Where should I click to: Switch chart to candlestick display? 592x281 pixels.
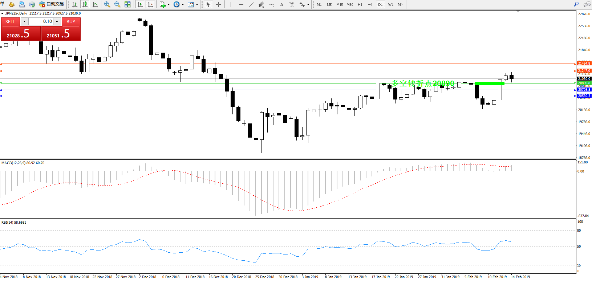tap(85, 4)
